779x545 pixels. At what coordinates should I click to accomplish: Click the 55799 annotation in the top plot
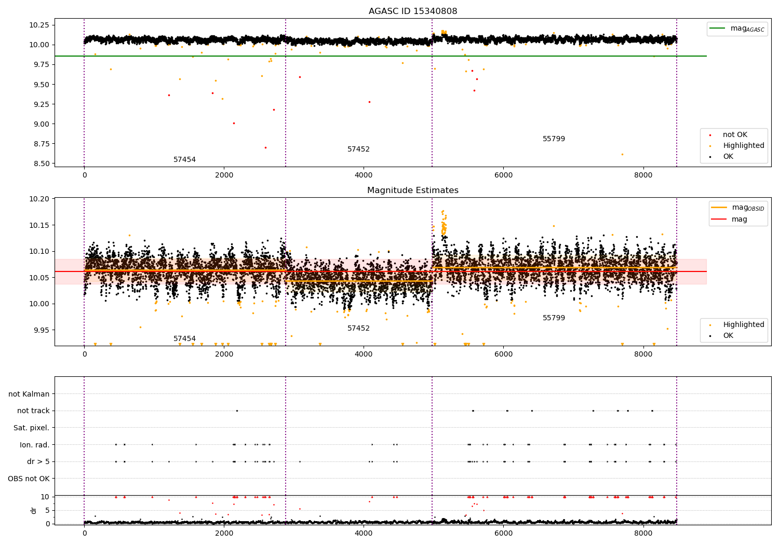coord(554,139)
